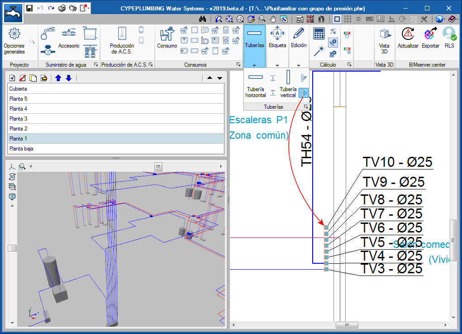Add a new floor plan to the list
This screenshot has width=462, height=334.
[12, 78]
